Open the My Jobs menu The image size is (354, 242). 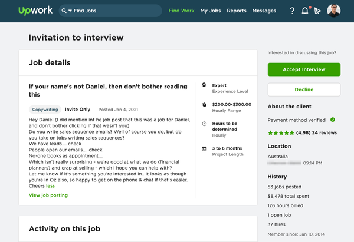click(x=211, y=11)
